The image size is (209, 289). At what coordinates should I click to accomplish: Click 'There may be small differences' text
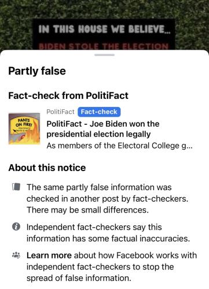[87, 210]
